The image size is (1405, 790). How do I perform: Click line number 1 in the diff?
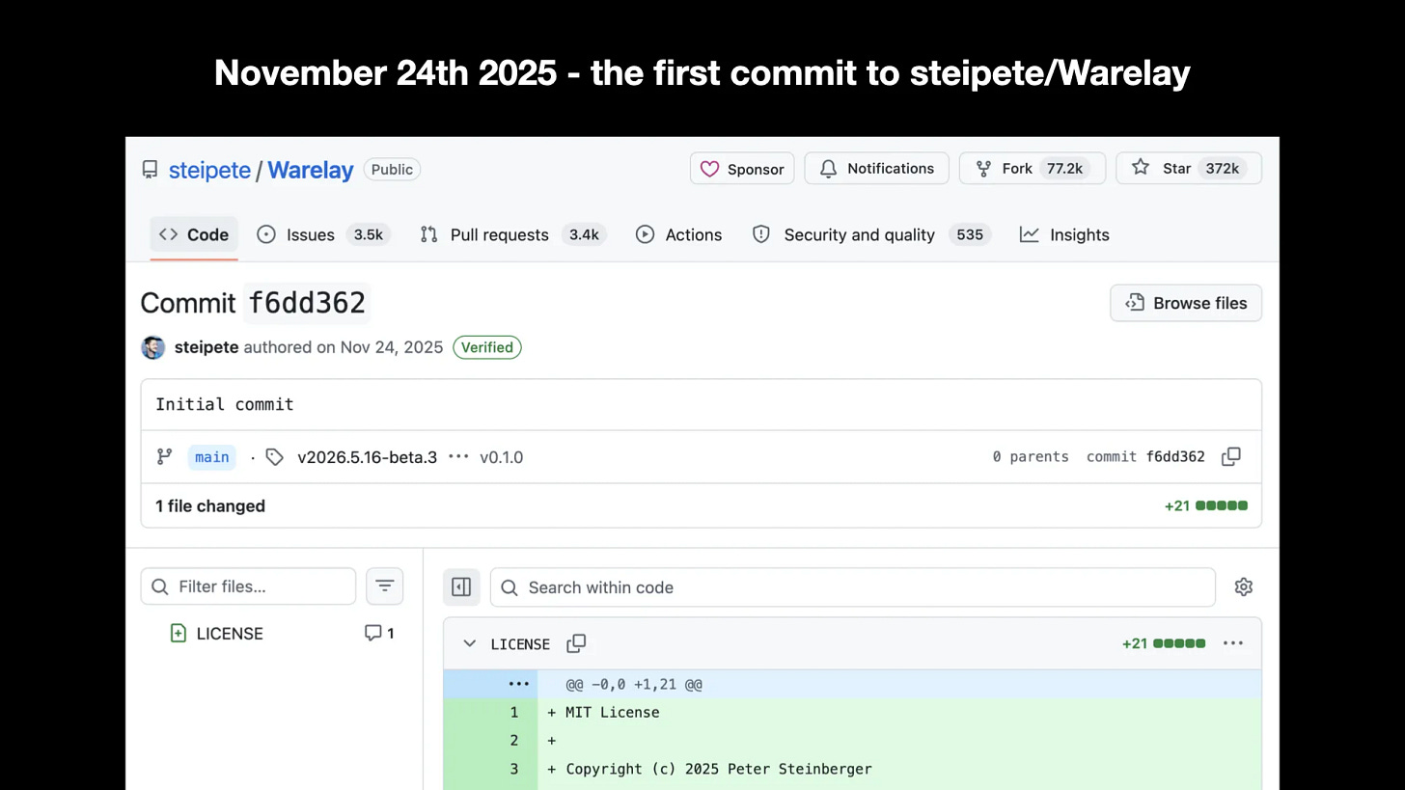tap(513, 713)
